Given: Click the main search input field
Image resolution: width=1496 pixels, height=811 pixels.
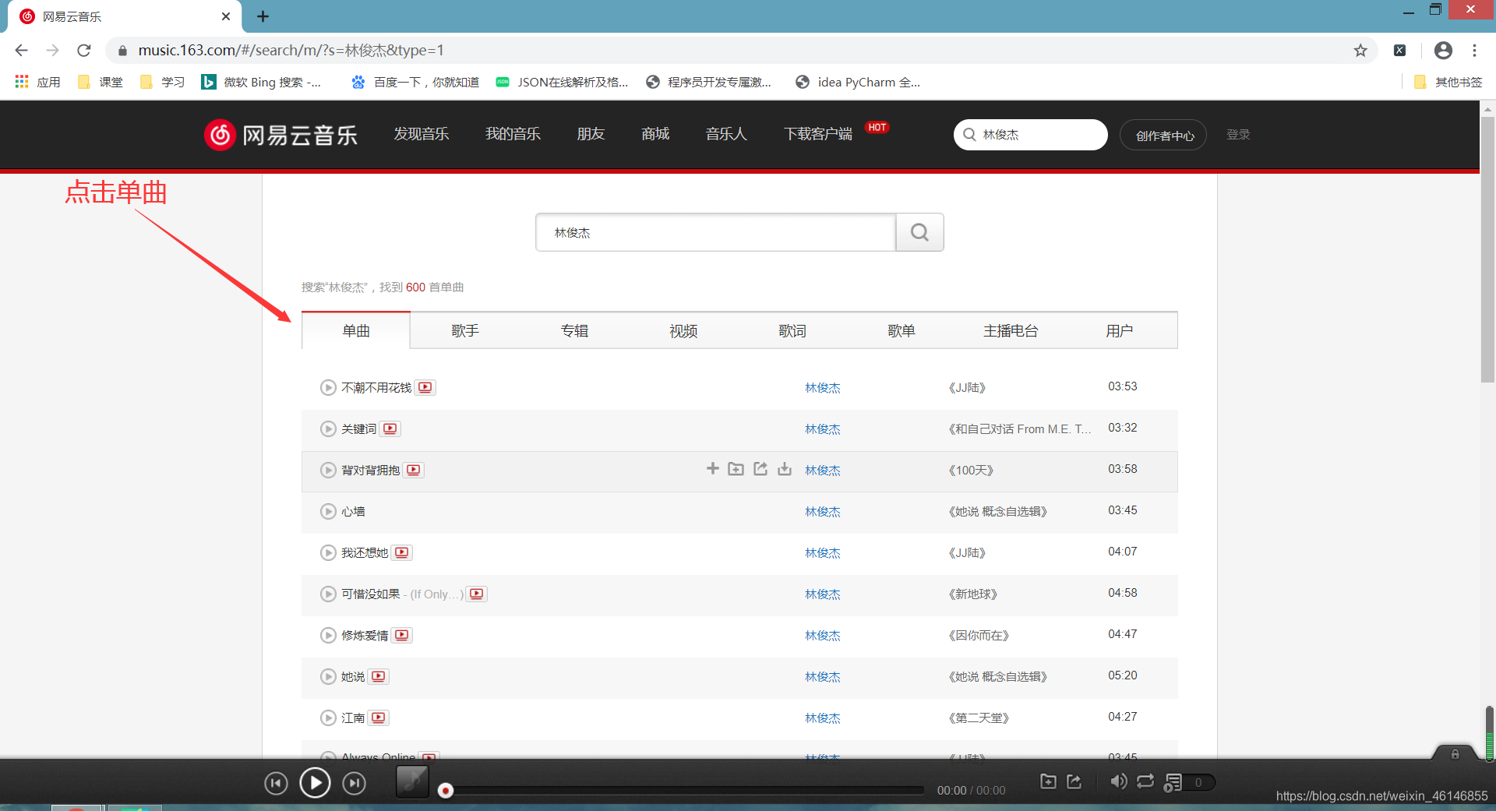Looking at the screenshot, I should (715, 232).
